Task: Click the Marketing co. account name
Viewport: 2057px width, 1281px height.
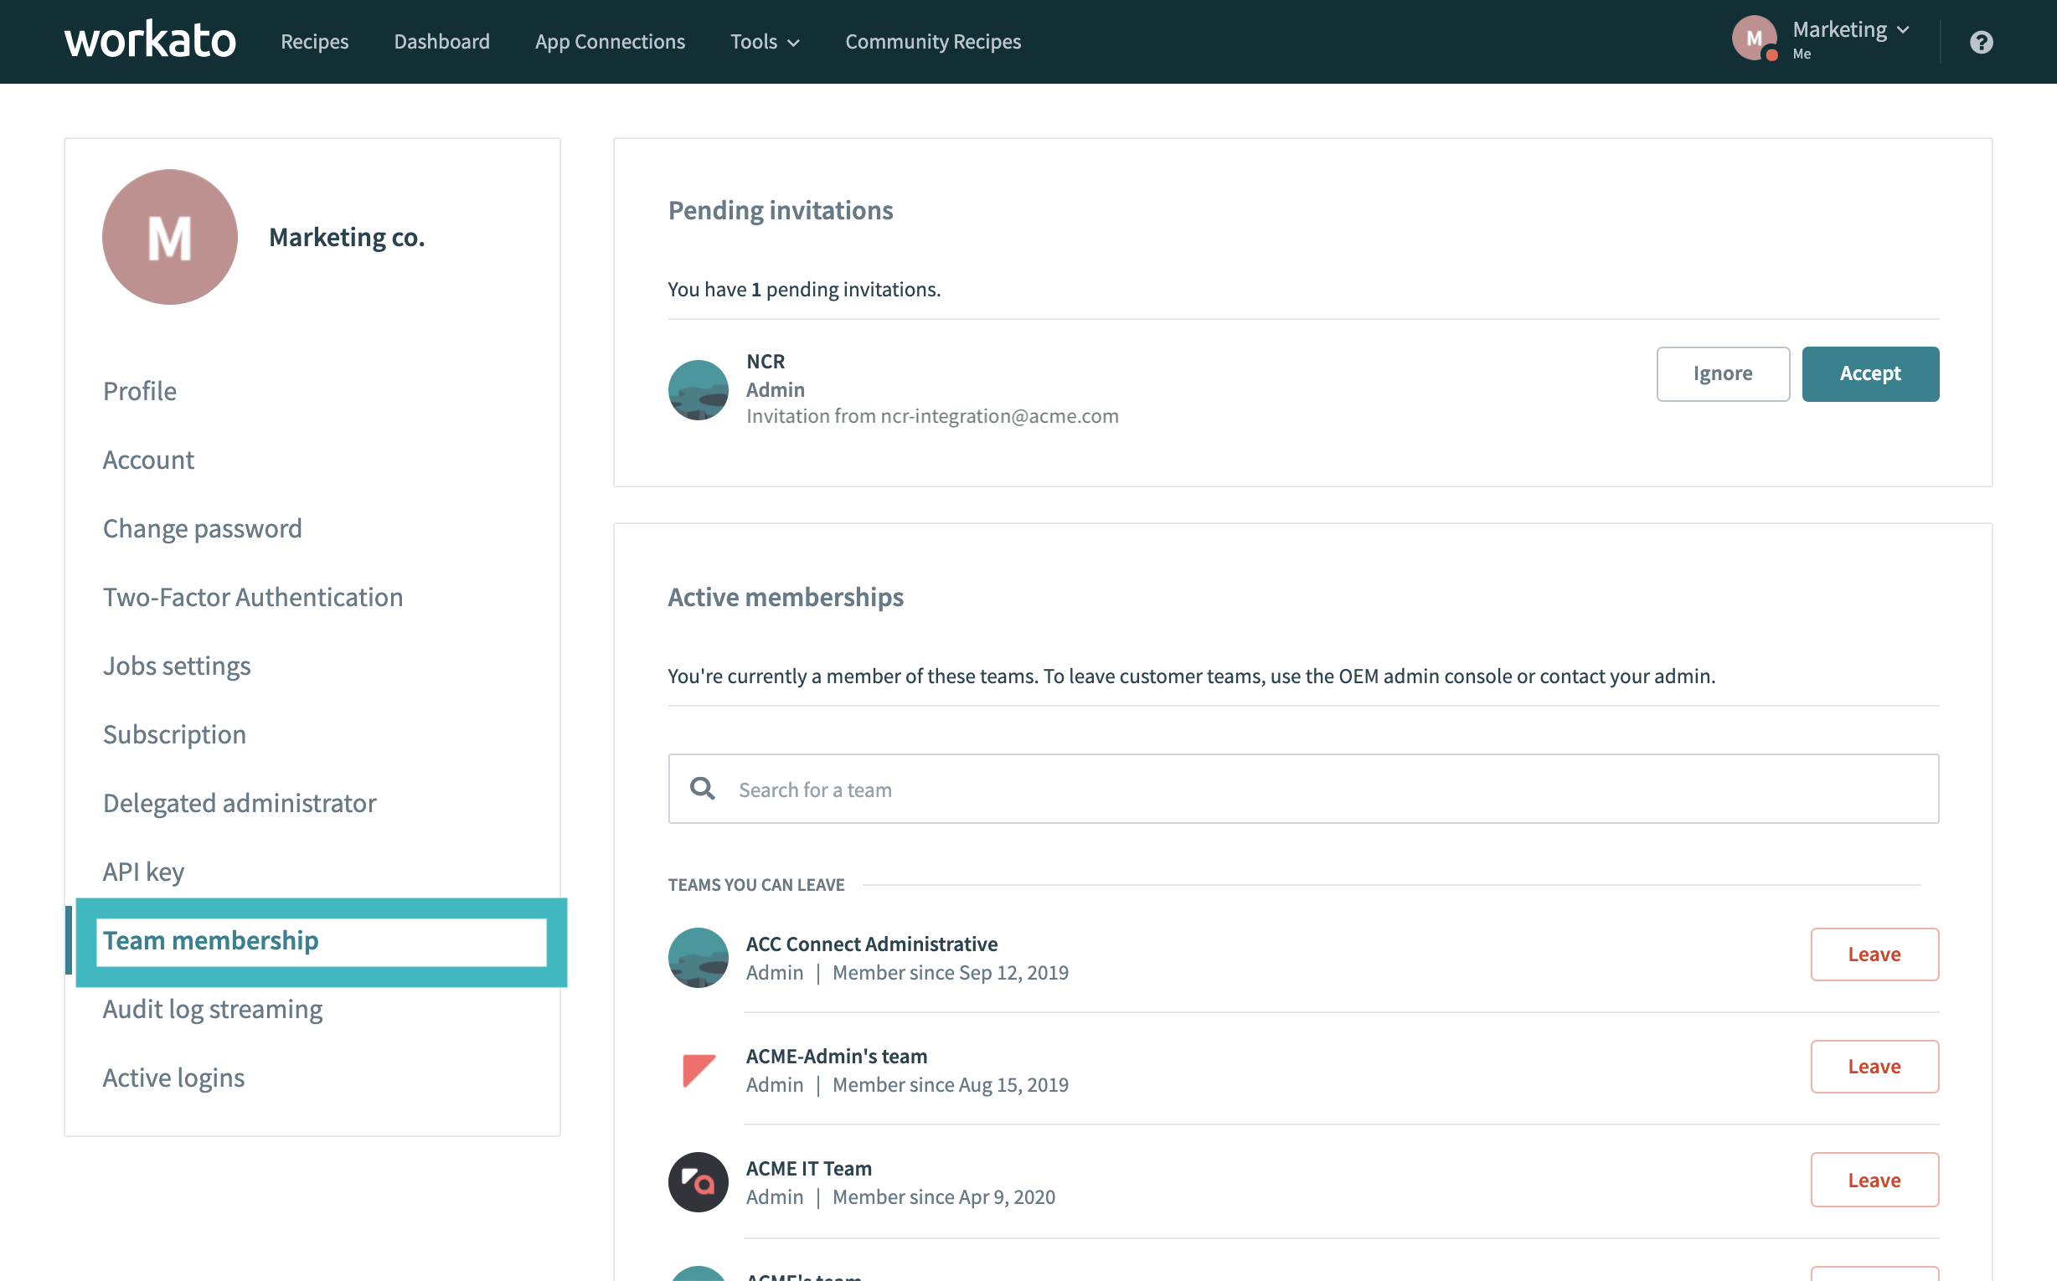Action: [347, 237]
